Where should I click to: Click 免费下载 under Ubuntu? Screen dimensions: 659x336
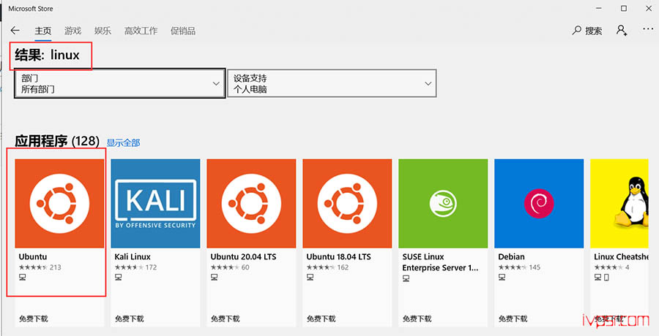click(34, 318)
